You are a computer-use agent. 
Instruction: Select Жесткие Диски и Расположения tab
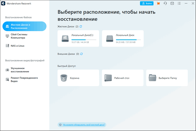click(24, 27)
